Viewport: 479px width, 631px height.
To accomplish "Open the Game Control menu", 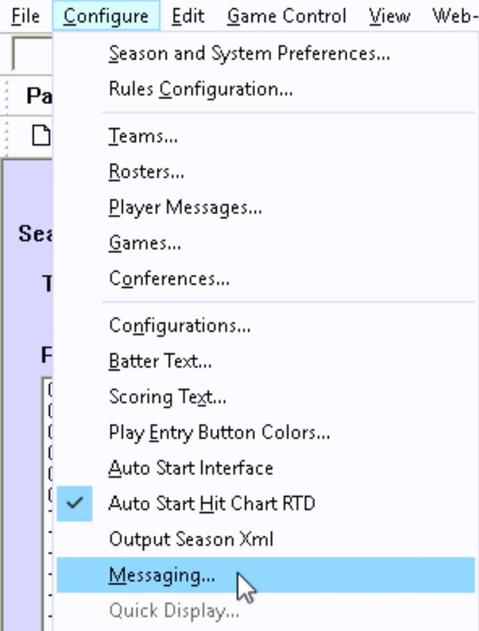I will point(287,16).
